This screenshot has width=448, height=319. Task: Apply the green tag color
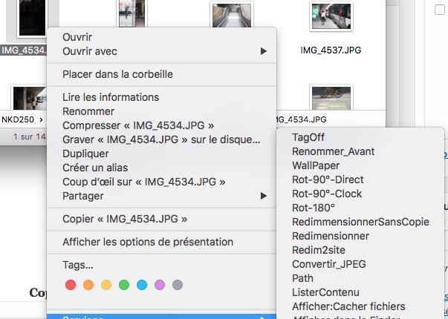(124, 285)
